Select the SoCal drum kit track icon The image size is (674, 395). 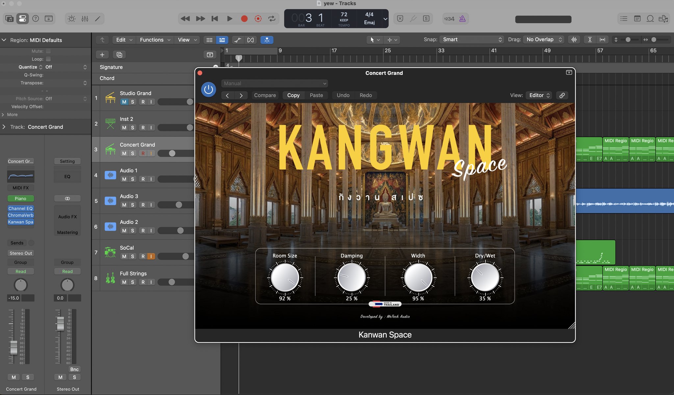point(110,252)
